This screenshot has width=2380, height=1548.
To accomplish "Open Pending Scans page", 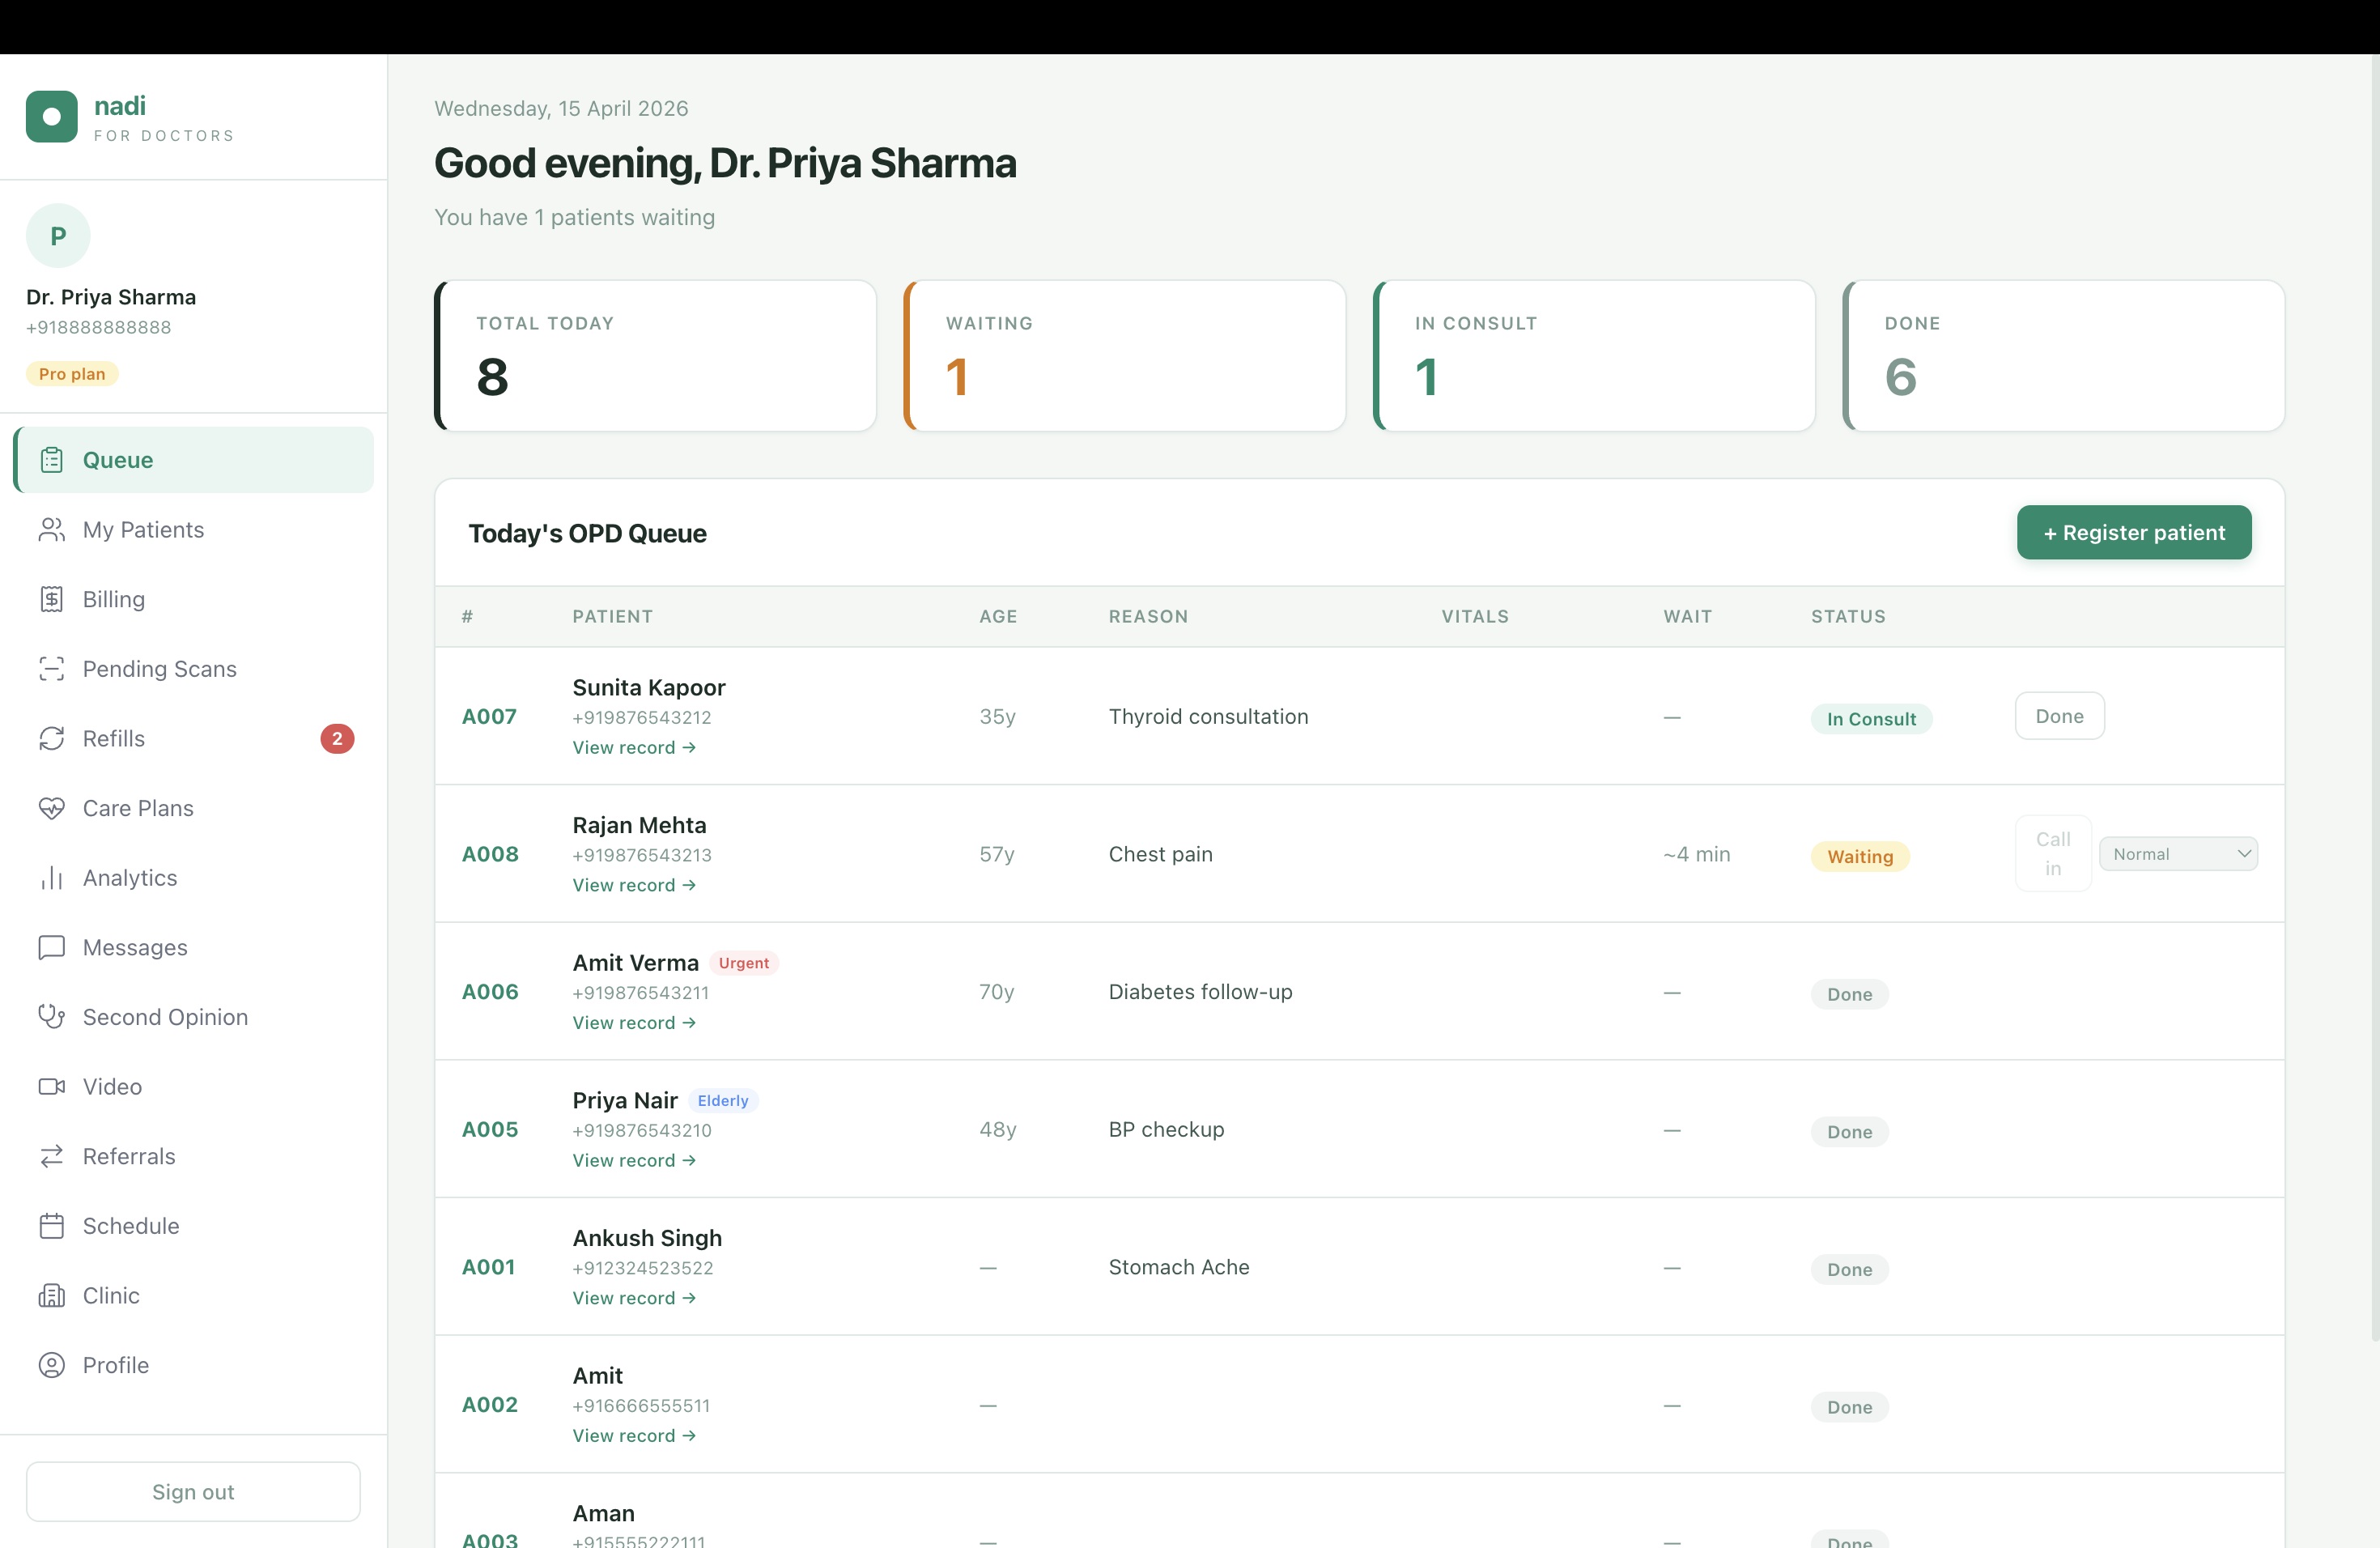I will [x=194, y=669].
